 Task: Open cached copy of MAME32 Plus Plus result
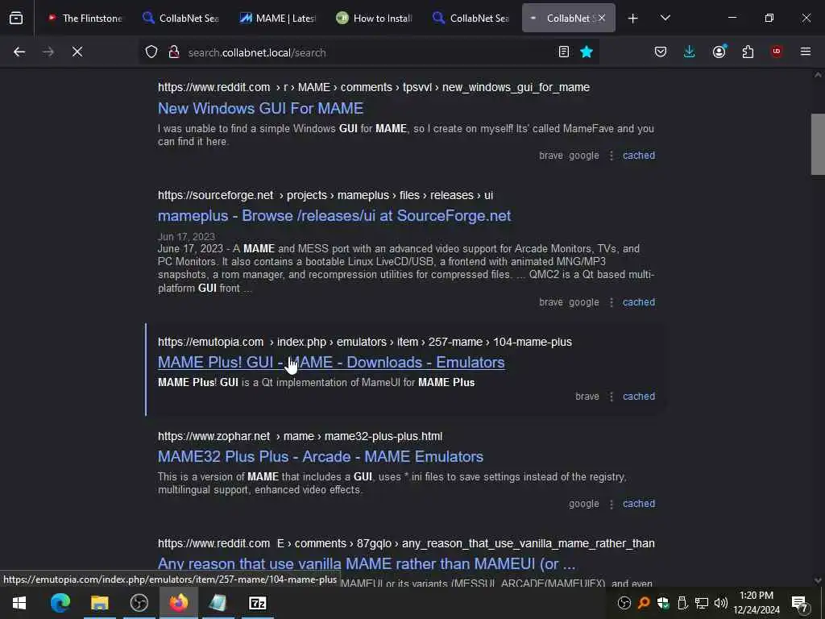[639, 504]
